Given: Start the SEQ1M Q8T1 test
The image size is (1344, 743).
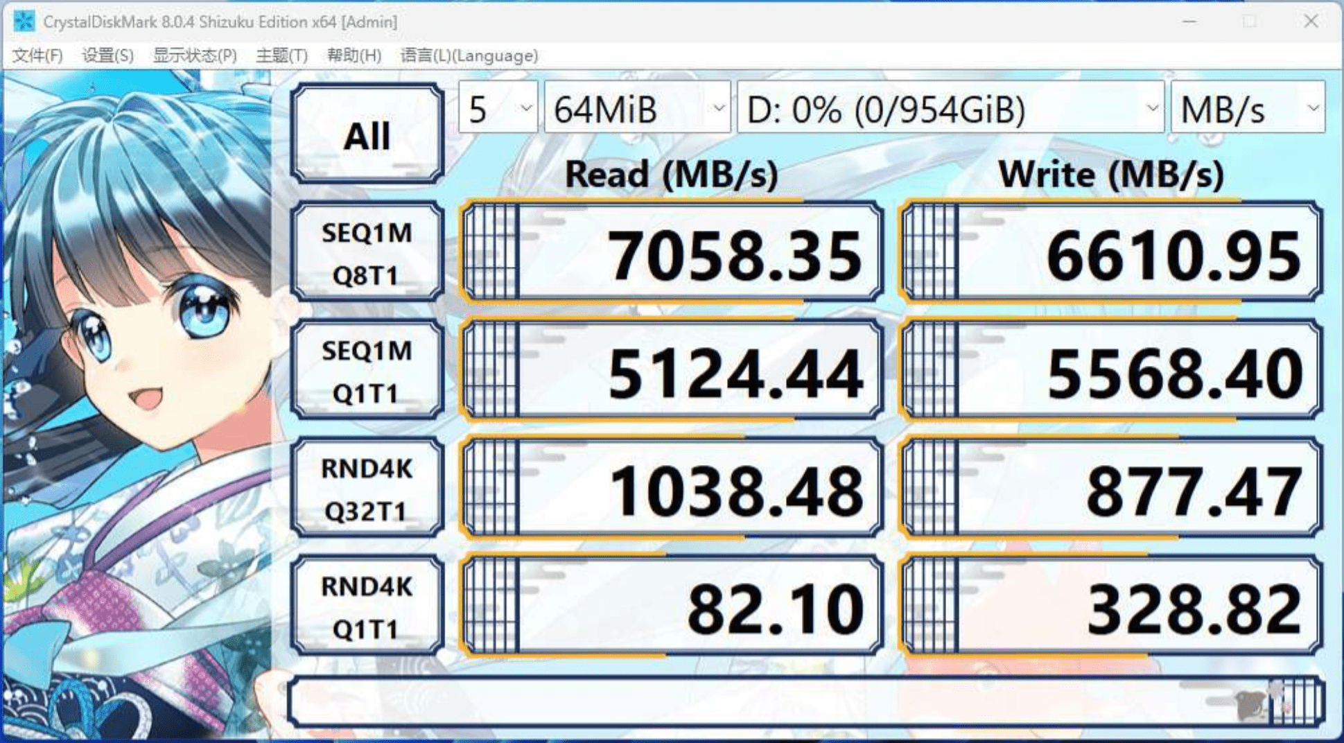Looking at the screenshot, I should (x=367, y=252).
